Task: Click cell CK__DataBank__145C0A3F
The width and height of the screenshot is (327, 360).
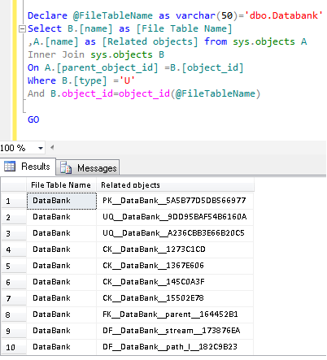Action: click(x=175, y=282)
